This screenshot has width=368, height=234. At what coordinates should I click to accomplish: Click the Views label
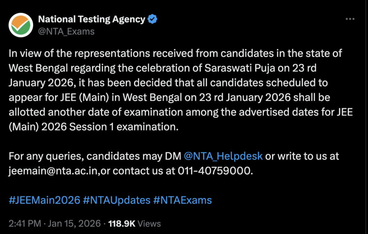point(149,224)
